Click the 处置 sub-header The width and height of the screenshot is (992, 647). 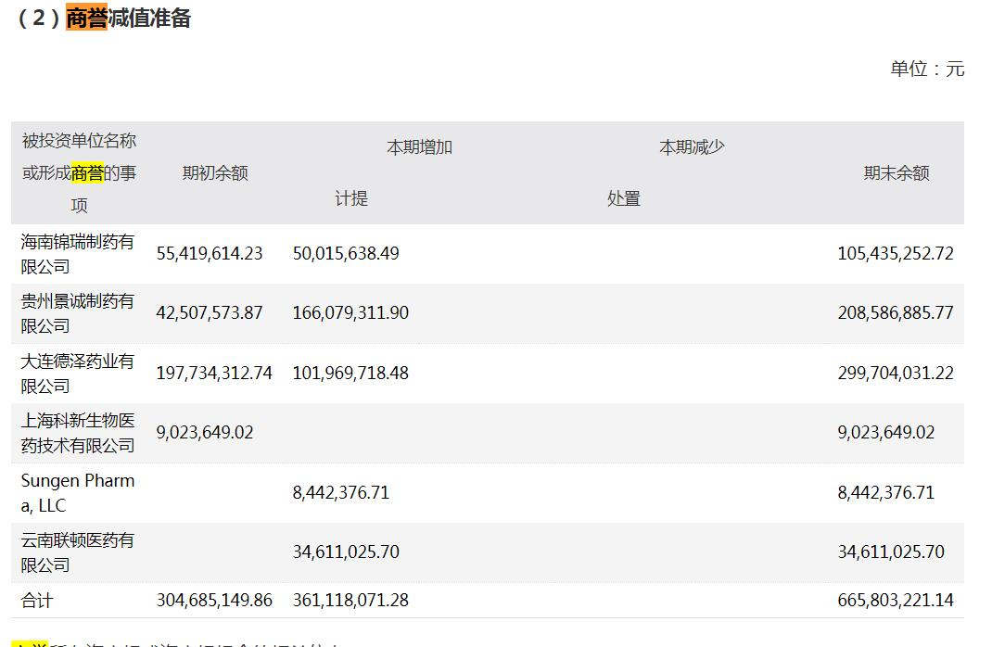[x=624, y=198]
